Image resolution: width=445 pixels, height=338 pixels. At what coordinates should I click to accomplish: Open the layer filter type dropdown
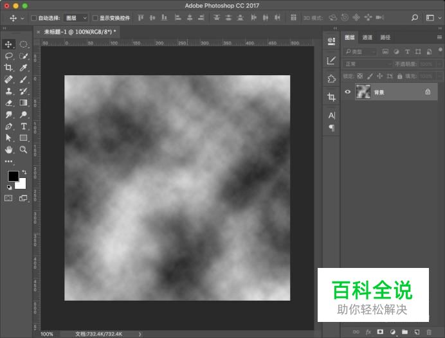(360, 51)
